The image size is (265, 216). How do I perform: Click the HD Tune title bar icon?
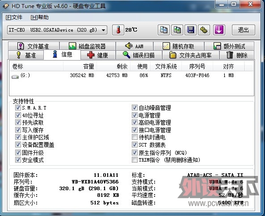click(6, 6)
